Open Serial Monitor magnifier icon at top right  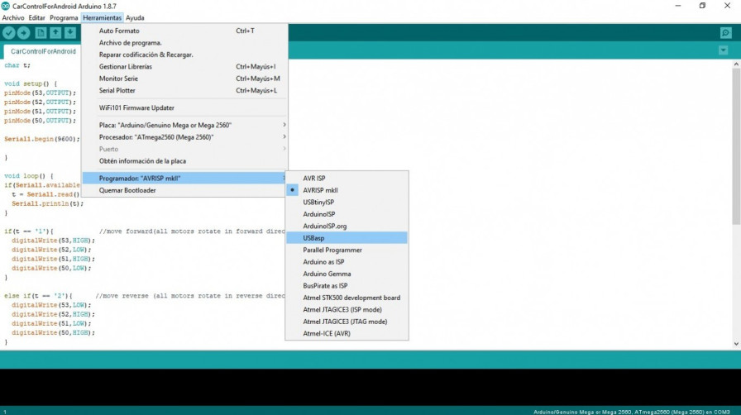point(725,33)
